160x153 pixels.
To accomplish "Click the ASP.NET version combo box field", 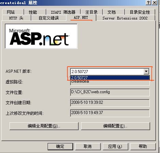I will coord(110,71).
